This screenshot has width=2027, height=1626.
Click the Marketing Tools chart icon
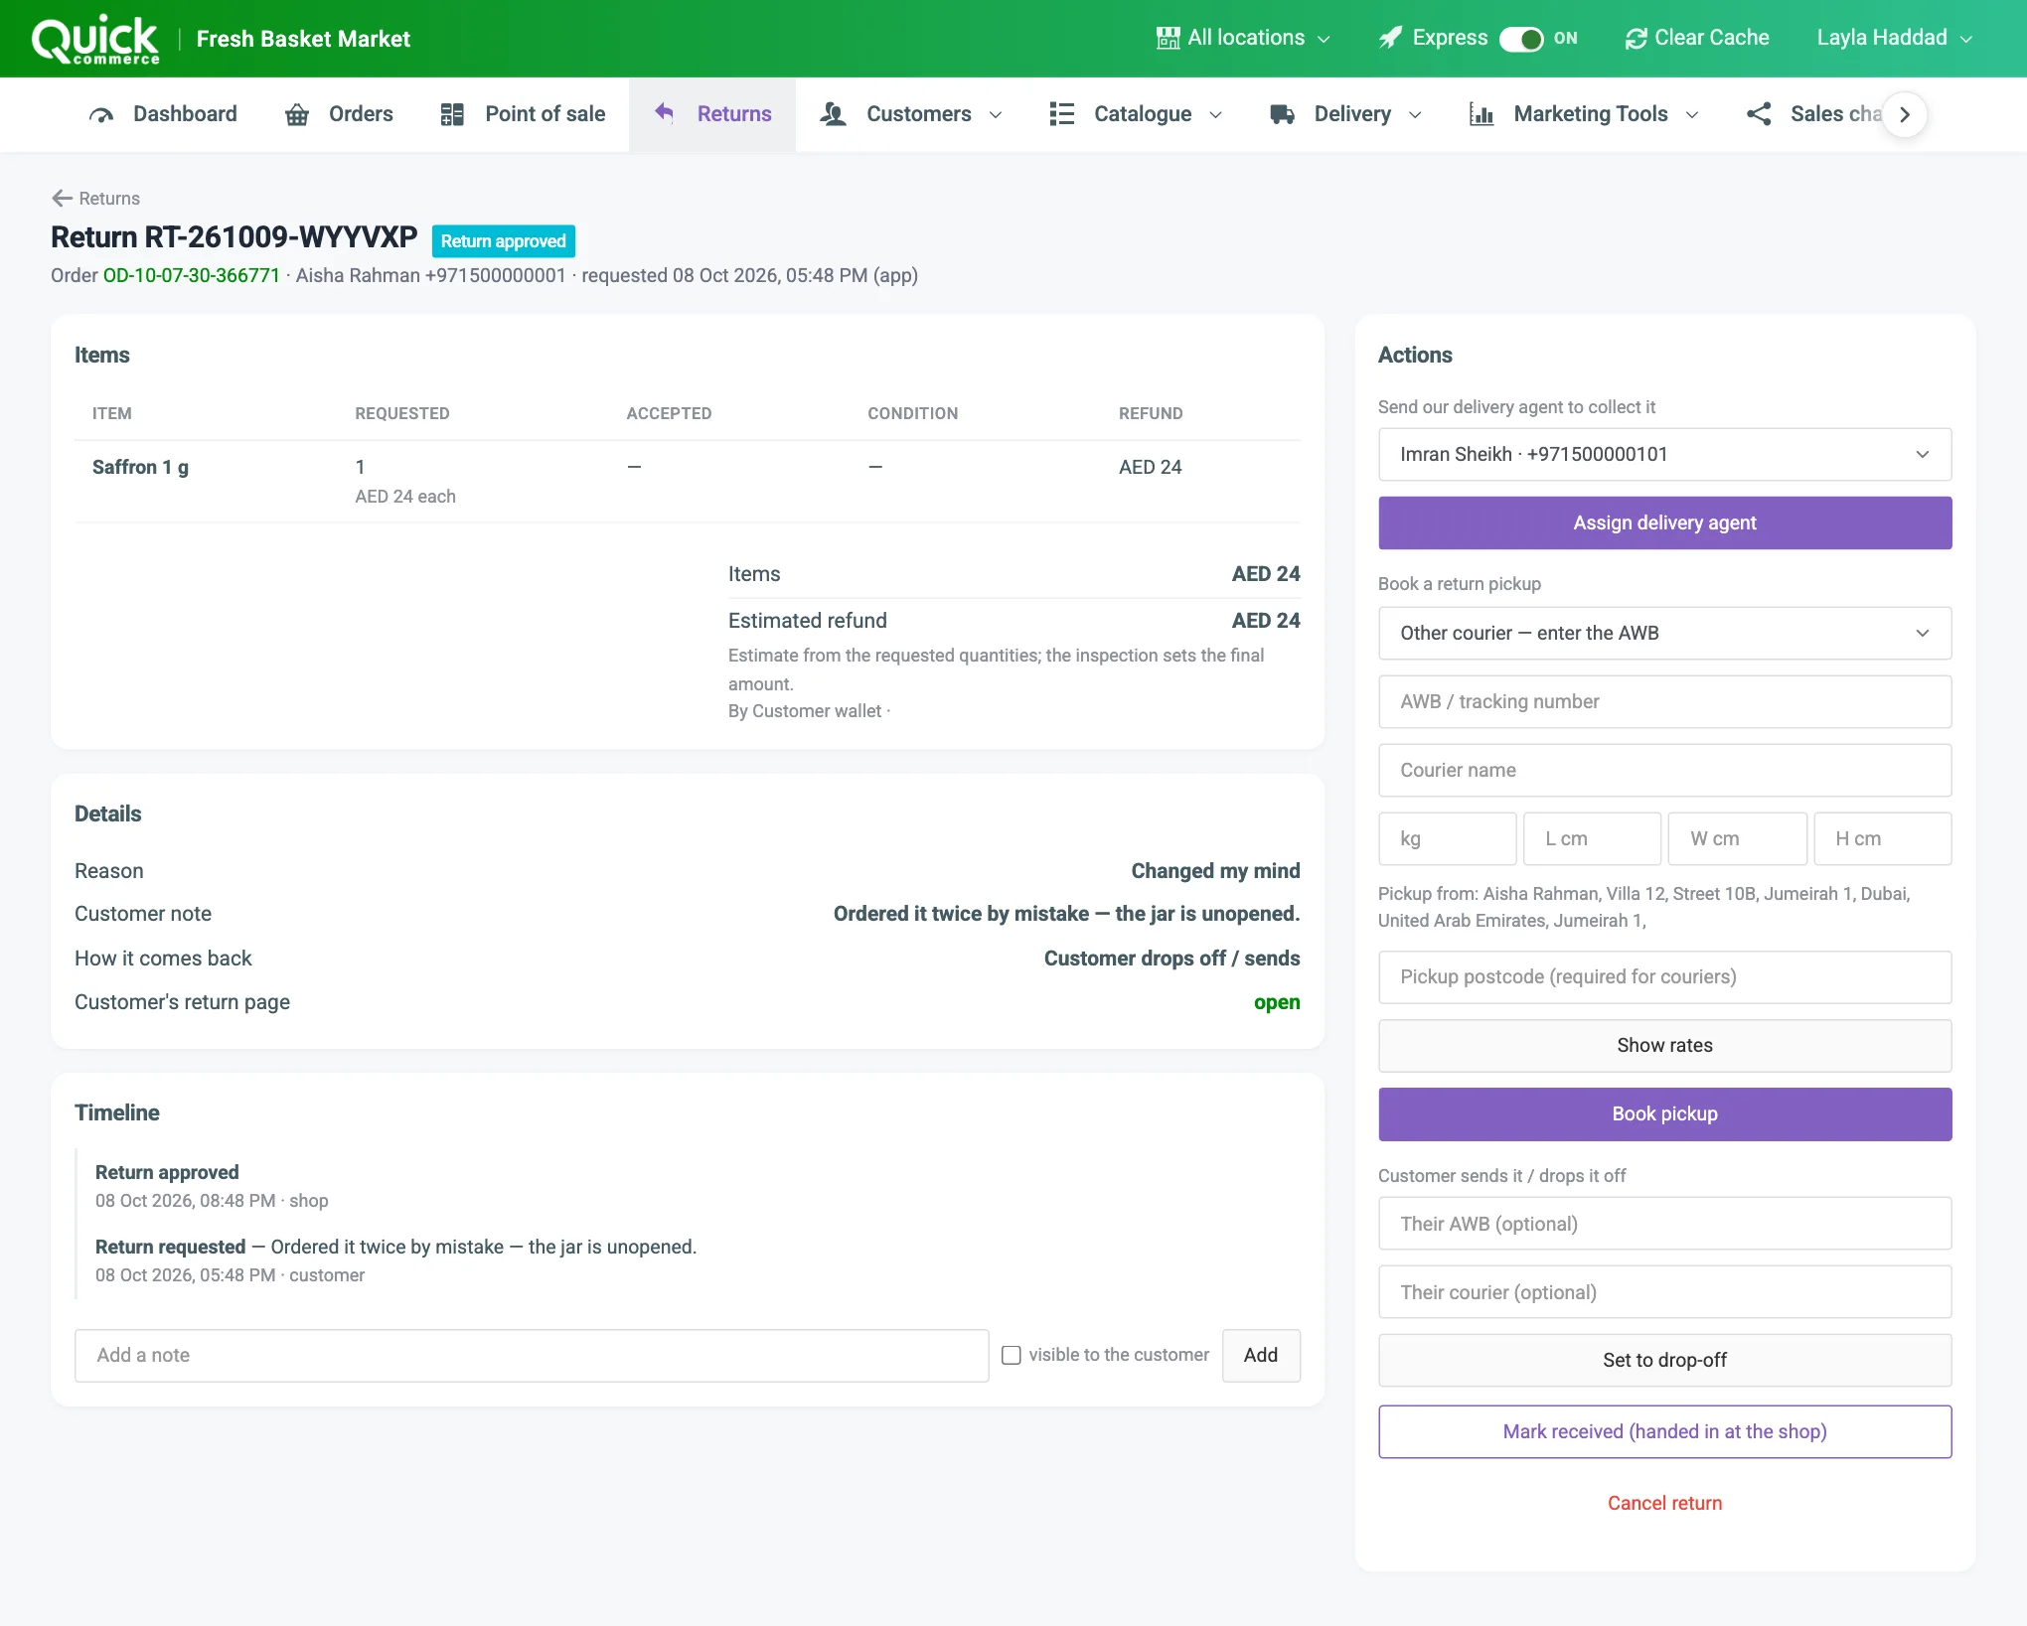pyautogui.click(x=1481, y=115)
